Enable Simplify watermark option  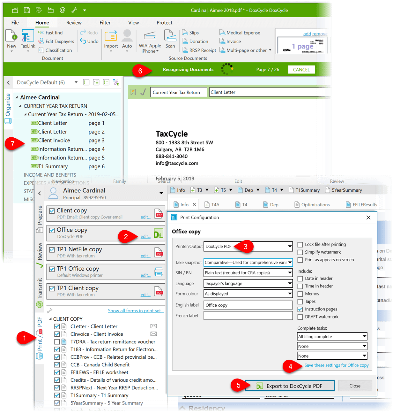point(300,252)
